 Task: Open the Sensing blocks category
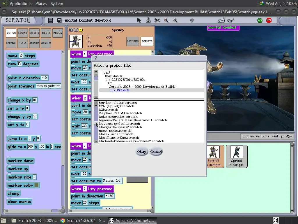(x=34, y=43)
